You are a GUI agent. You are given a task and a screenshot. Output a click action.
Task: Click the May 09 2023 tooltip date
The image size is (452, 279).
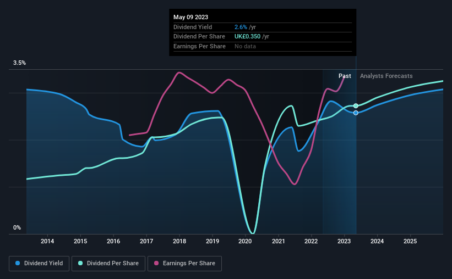point(191,17)
